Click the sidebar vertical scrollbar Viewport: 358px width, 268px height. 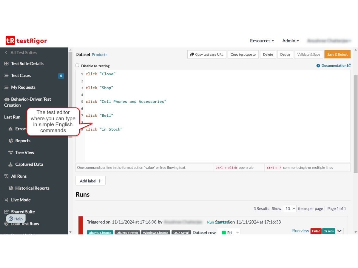pos(70,95)
